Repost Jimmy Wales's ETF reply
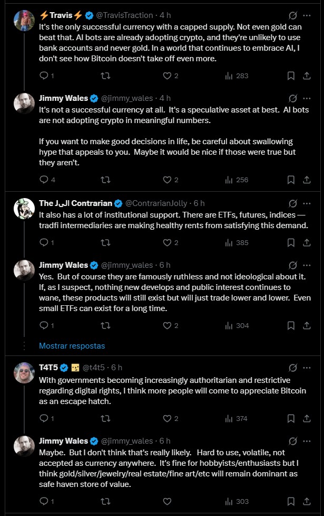 105,325
